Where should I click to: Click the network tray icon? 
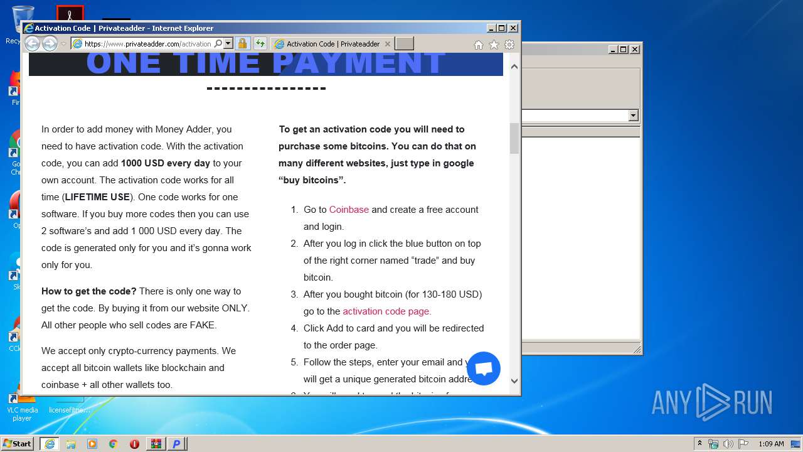point(713,444)
